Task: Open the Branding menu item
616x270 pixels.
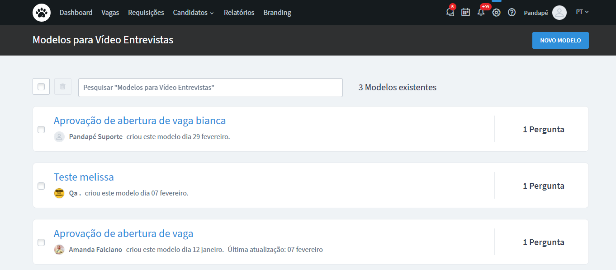Action: [277, 13]
